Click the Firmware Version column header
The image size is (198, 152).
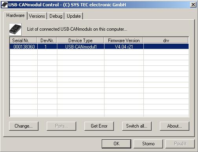(124, 41)
